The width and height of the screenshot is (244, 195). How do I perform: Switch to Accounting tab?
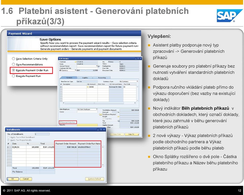[x=102, y=78]
